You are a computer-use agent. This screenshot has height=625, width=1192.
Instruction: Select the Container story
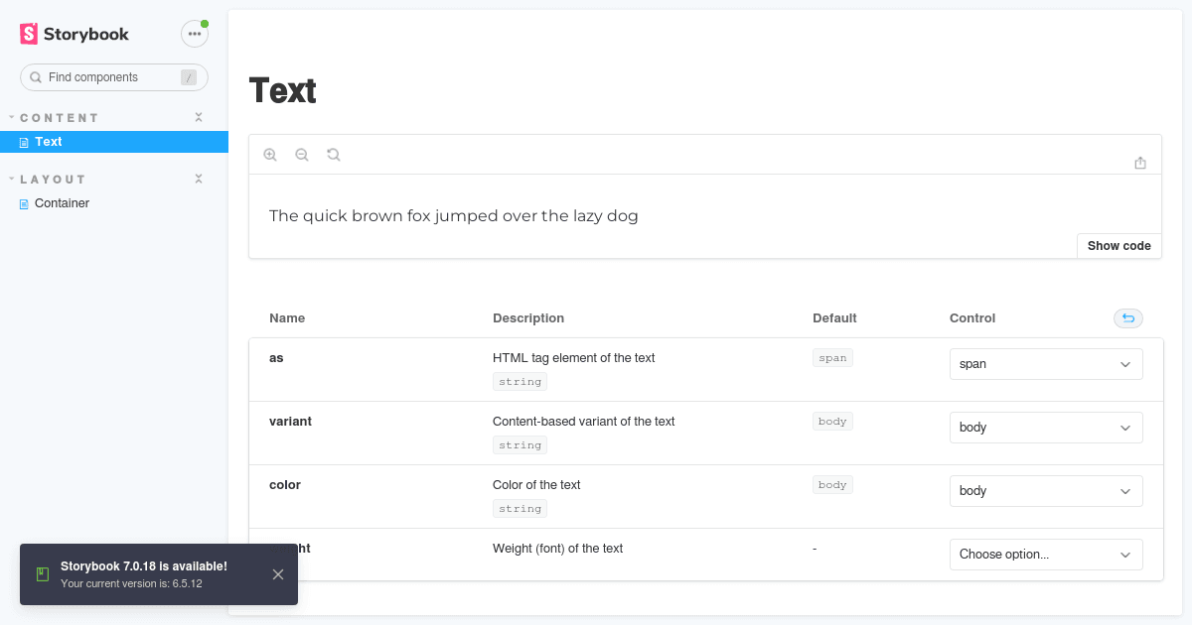tap(62, 202)
